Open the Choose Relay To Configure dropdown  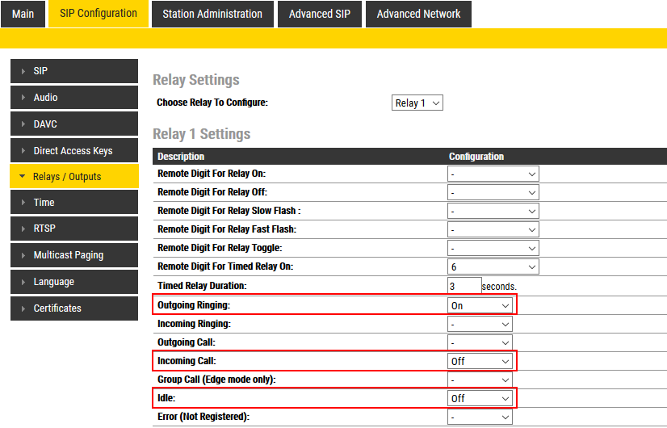pyautogui.click(x=417, y=103)
